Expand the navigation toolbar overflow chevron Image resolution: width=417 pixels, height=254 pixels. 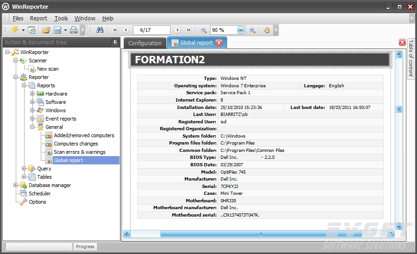click(x=276, y=30)
